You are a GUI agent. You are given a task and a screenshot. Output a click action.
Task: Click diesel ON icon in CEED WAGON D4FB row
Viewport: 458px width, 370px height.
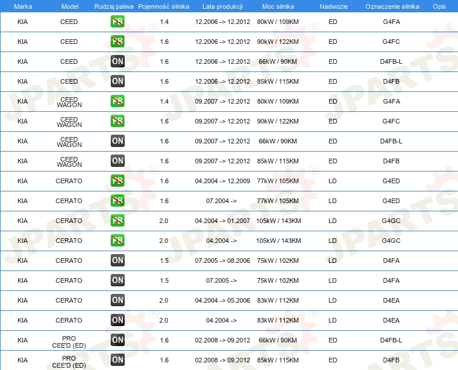pos(117,160)
